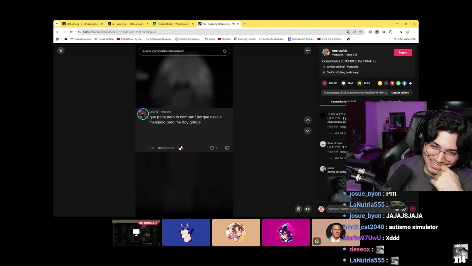Open comments via the speech bubble icon
The image size is (472, 266).
pyautogui.click(x=343, y=83)
